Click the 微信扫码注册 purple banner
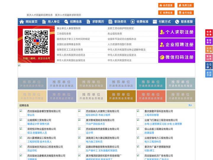Viewport: 213px width, 160px height. tap(177, 57)
